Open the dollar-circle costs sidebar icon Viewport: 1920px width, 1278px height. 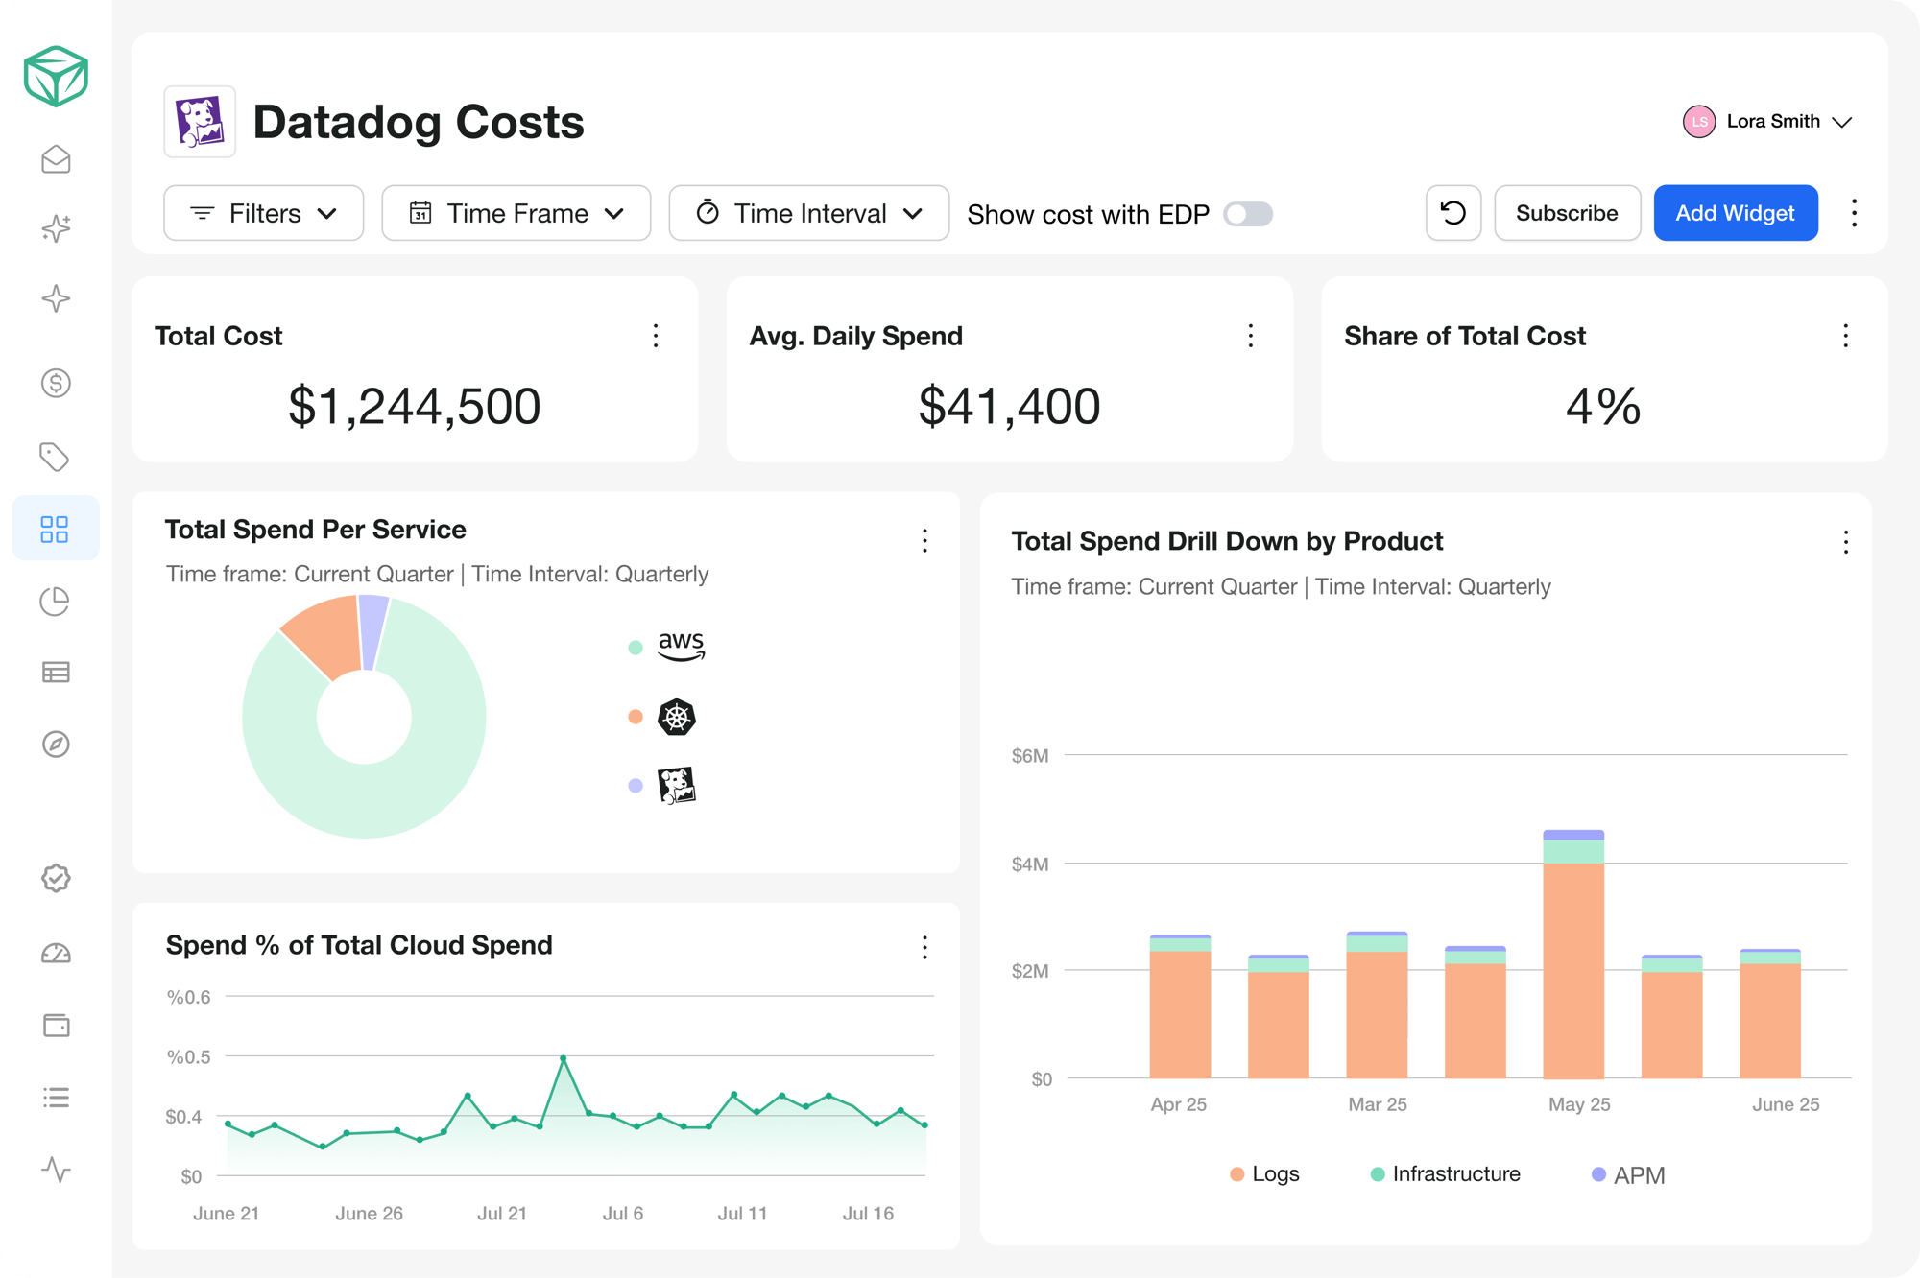[56, 383]
